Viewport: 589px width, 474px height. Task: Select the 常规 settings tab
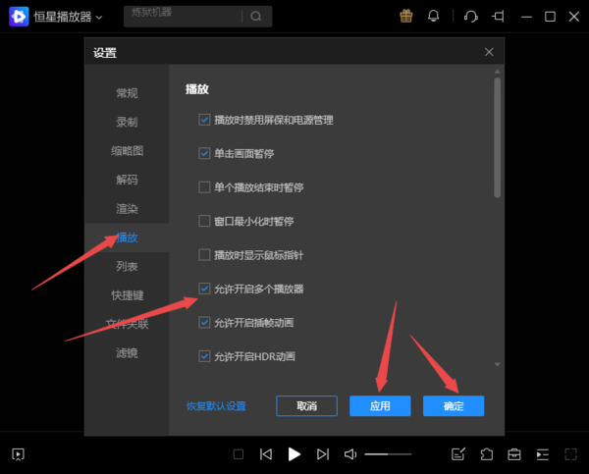(127, 93)
